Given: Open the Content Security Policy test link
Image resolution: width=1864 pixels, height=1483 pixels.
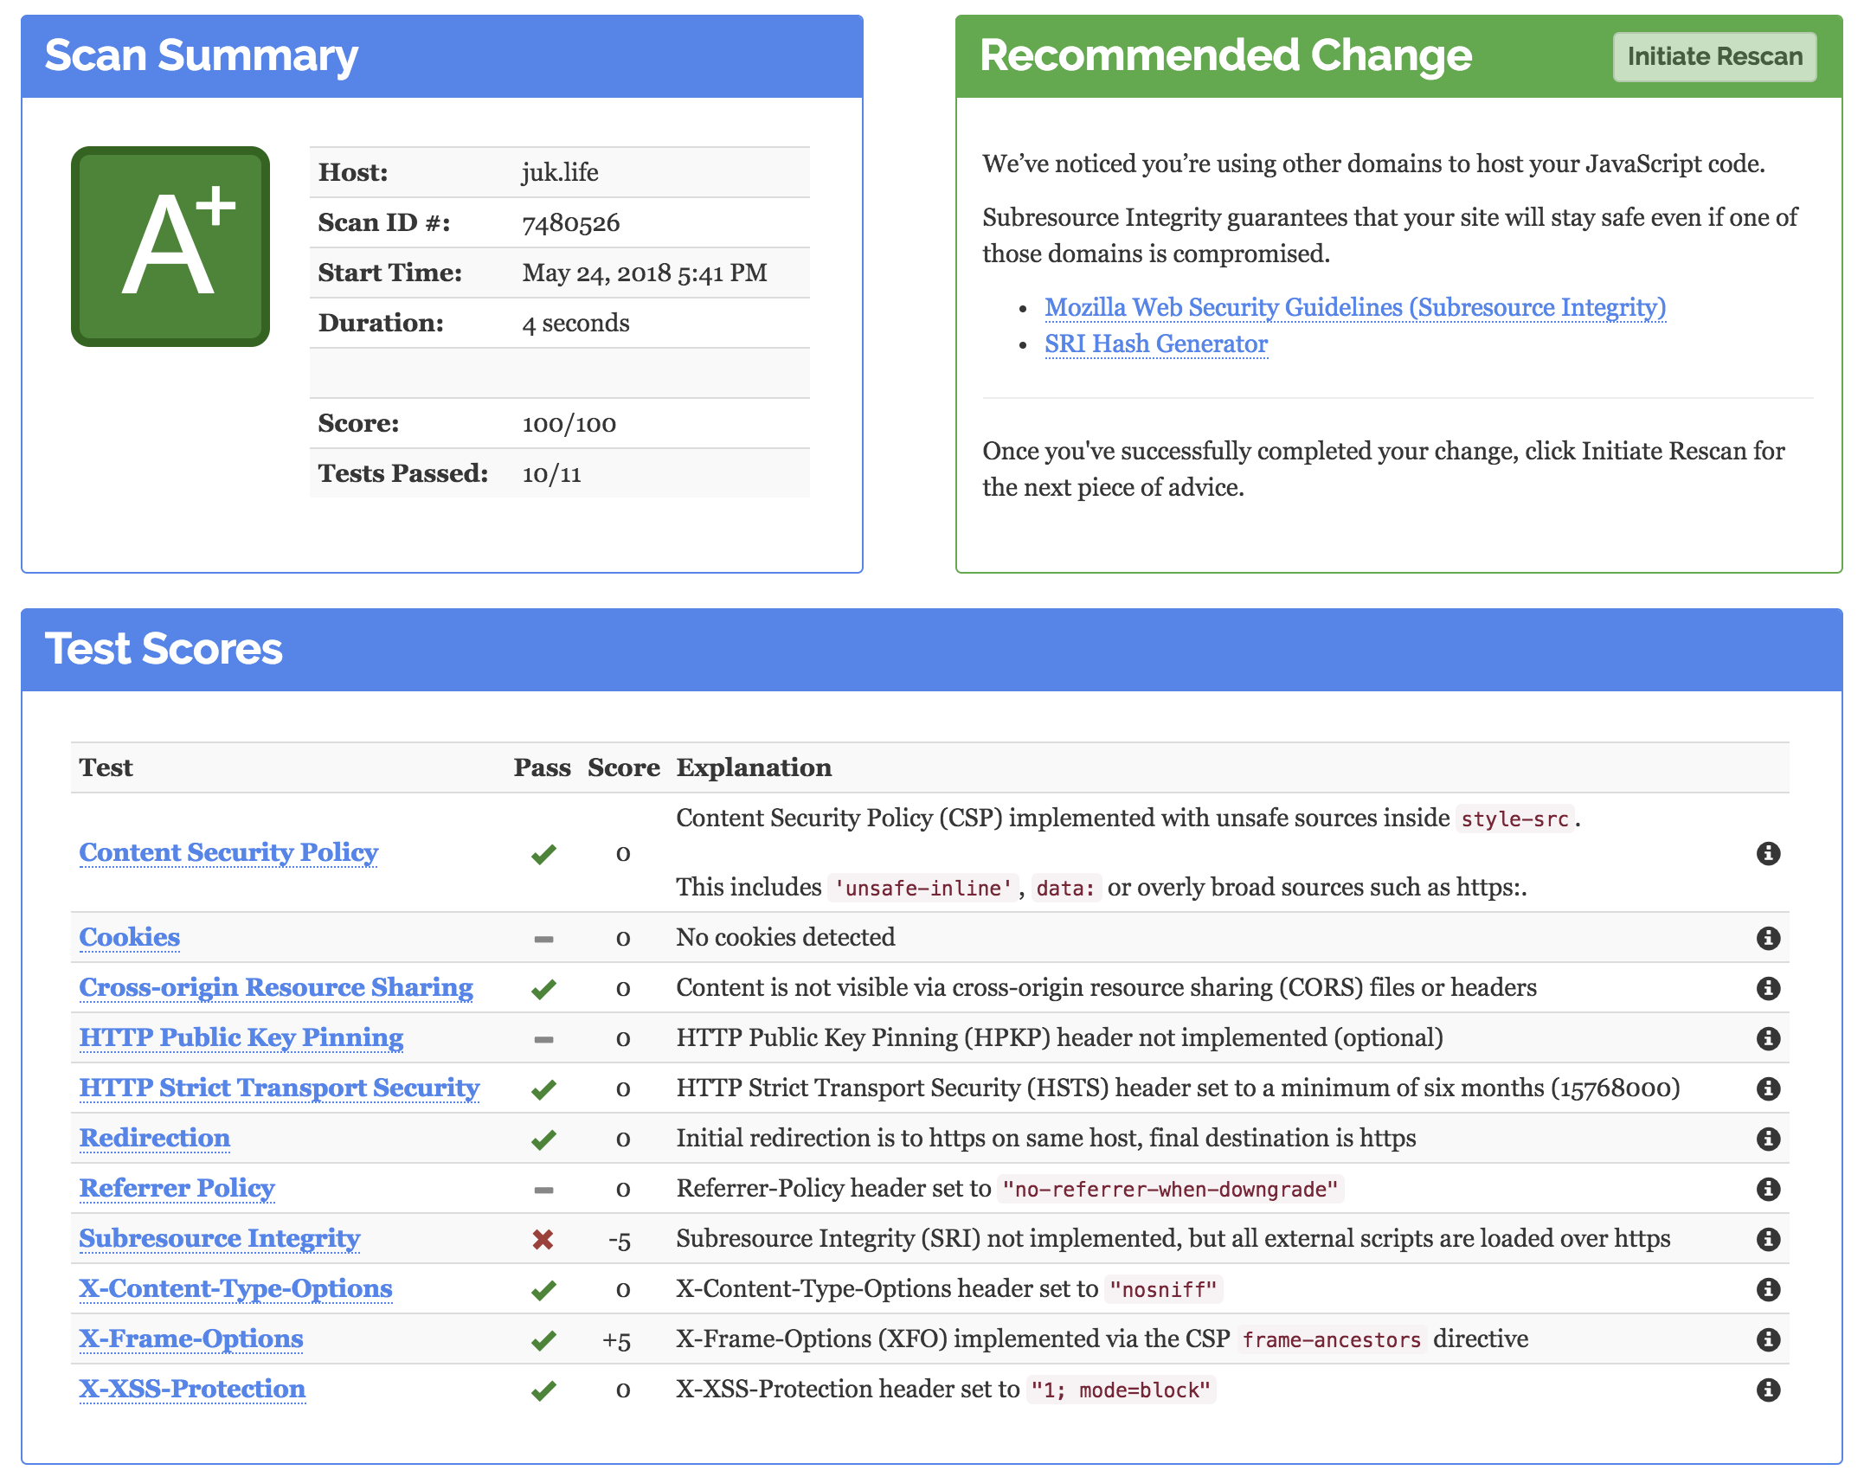Looking at the screenshot, I should 228,852.
